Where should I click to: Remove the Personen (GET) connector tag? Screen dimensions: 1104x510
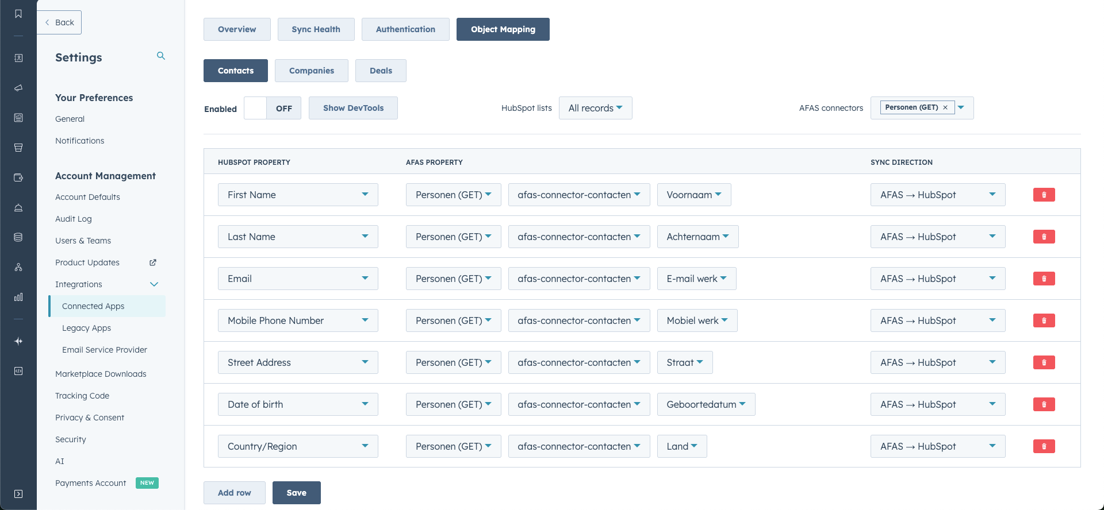(x=945, y=107)
